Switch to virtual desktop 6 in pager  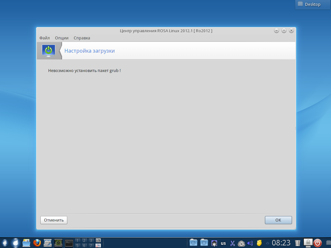[84, 245]
